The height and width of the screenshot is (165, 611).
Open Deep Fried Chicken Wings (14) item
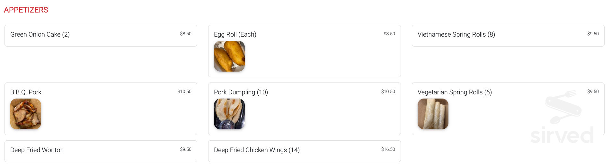click(x=256, y=150)
